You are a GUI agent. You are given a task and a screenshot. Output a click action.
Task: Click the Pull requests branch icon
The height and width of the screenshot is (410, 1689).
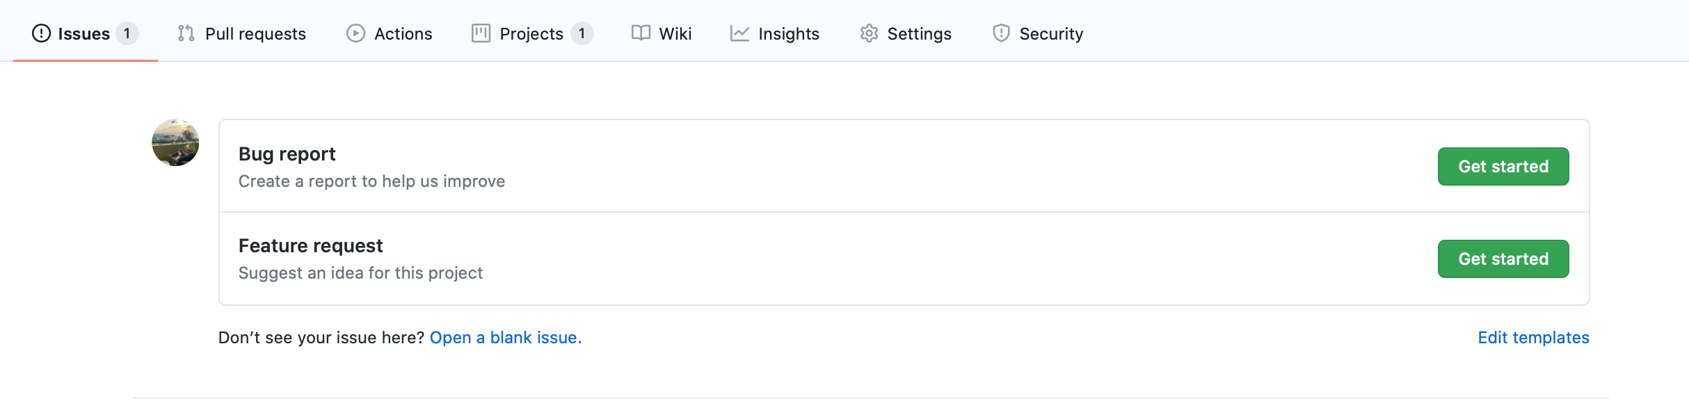click(x=186, y=33)
